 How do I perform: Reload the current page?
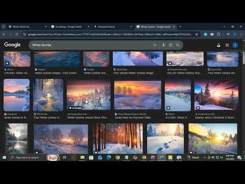click(17, 34)
